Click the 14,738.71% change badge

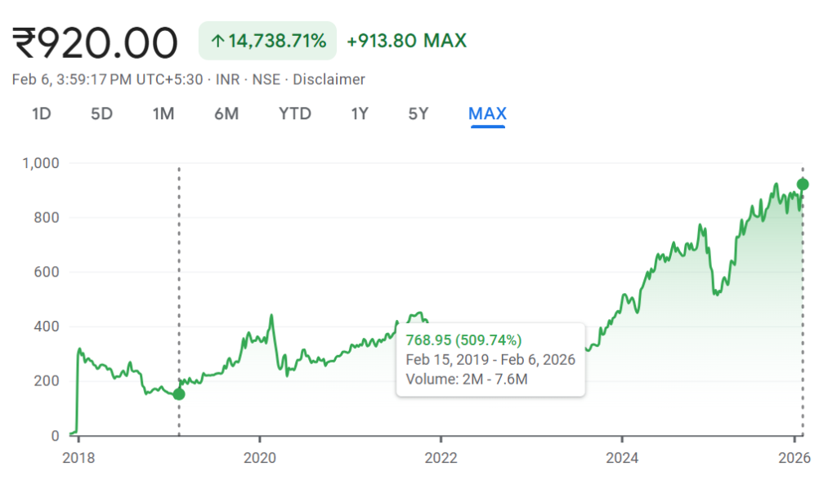point(268,41)
